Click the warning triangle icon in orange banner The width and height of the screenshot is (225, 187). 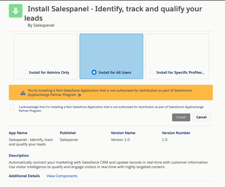click(23, 93)
